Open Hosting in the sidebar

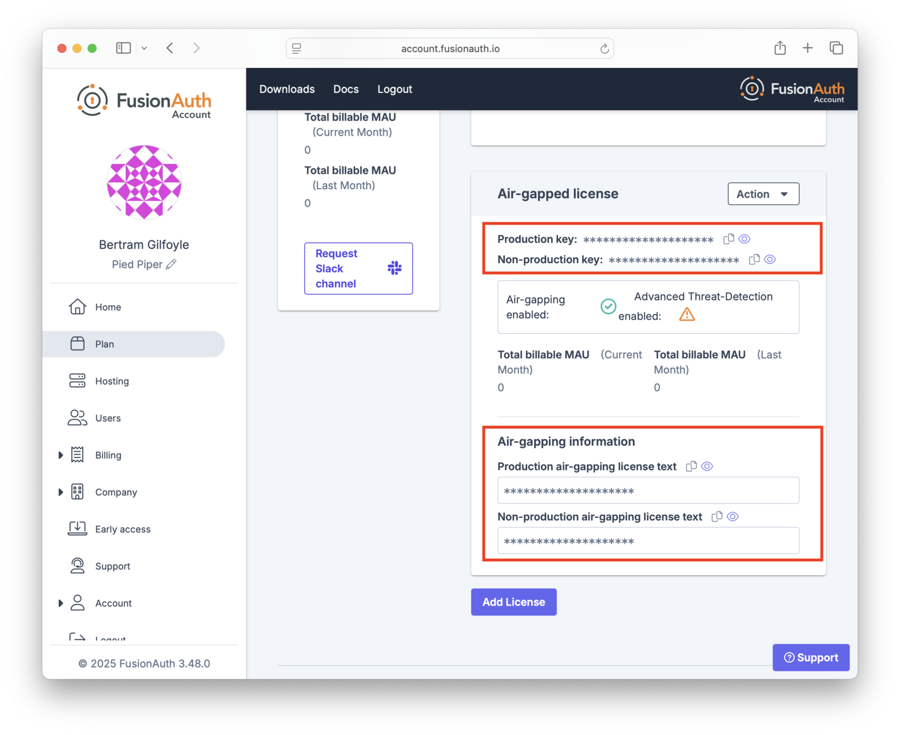(111, 381)
